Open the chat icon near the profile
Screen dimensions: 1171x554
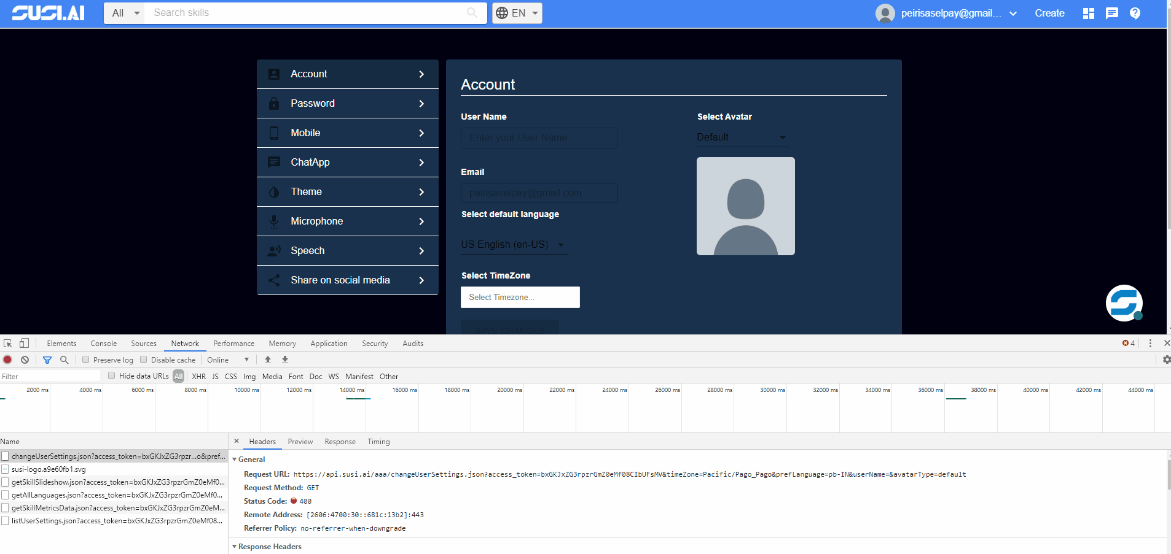click(1112, 13)
